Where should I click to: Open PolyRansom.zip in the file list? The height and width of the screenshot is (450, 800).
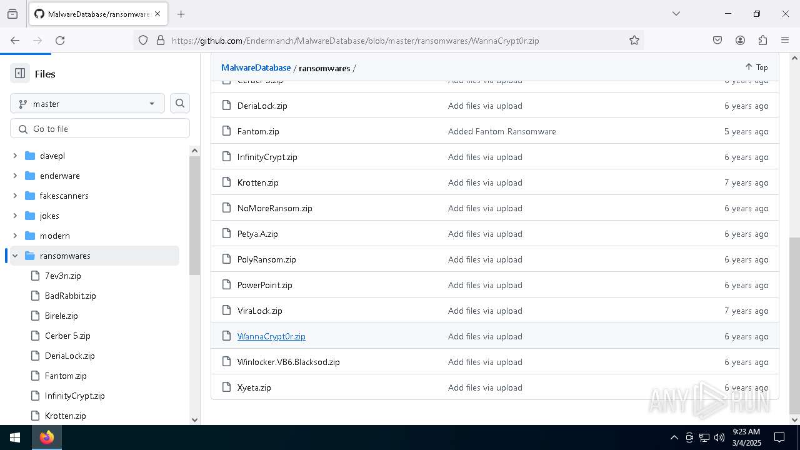[267, 259]
